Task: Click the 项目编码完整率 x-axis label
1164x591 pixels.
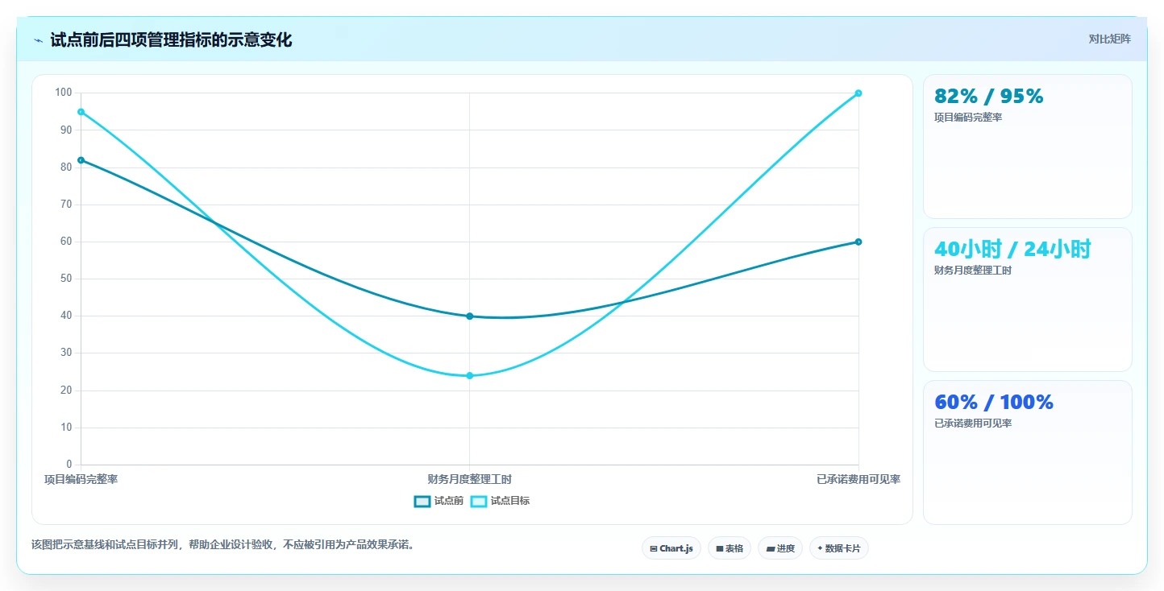Action: 81,479
